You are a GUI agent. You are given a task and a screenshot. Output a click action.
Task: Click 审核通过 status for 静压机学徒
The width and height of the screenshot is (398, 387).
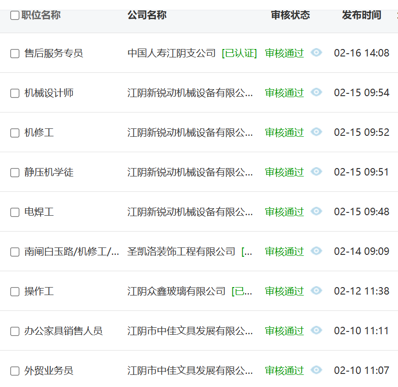pos(285,172)
